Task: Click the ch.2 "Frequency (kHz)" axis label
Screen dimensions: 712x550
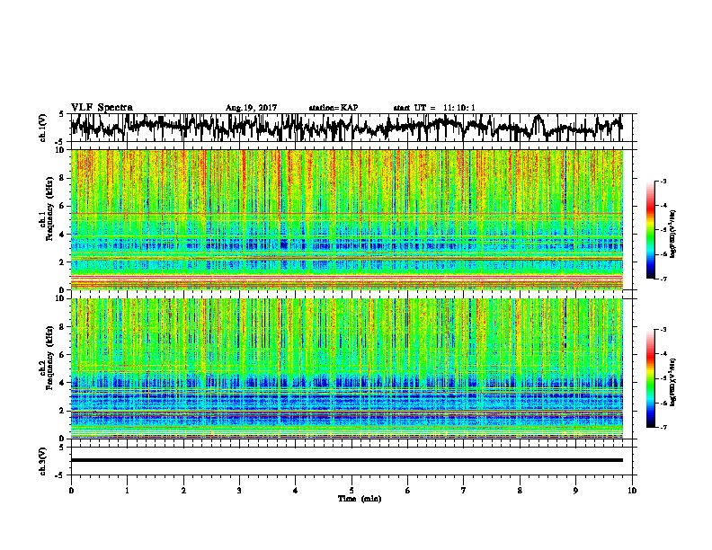Action: [x=49, y=358]
